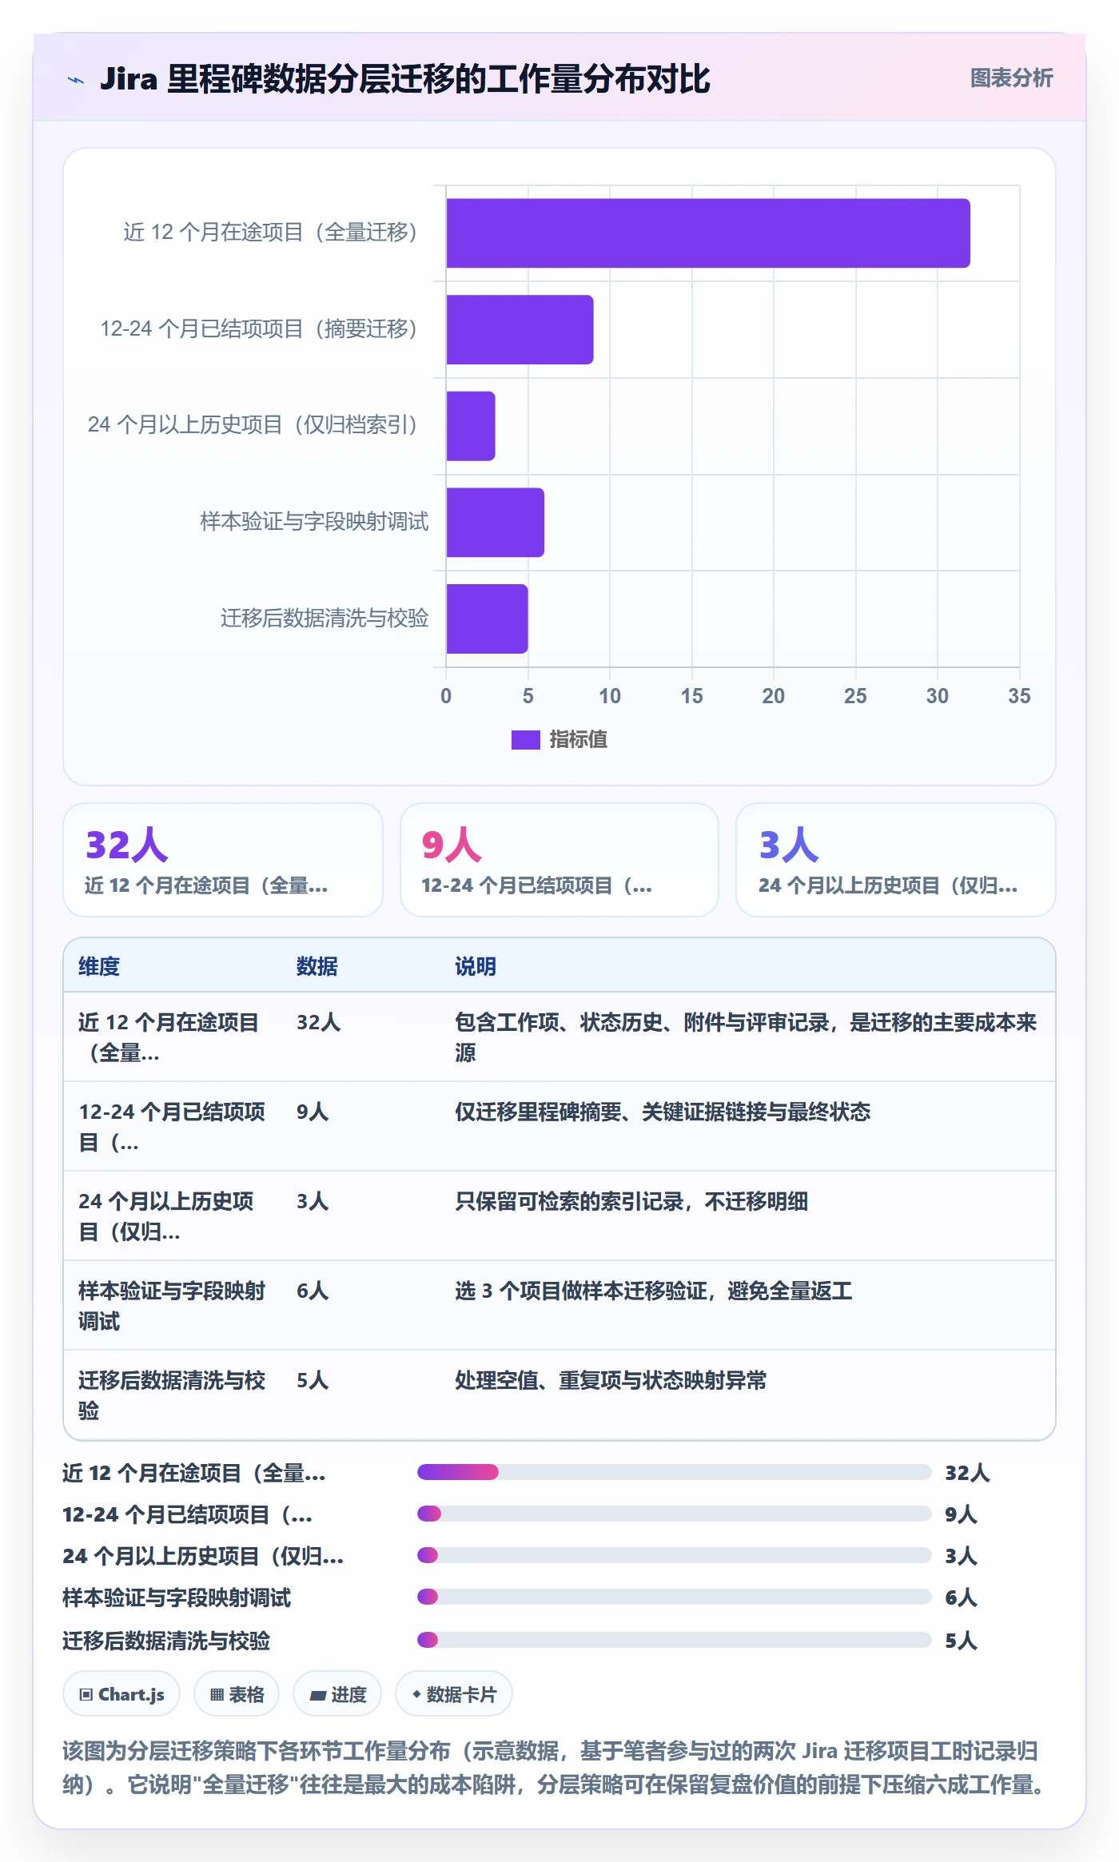Click the 6人 progress bar
This screenshot has height=1862, width=1119.
pyautogui.click(x=675, y=1597)
